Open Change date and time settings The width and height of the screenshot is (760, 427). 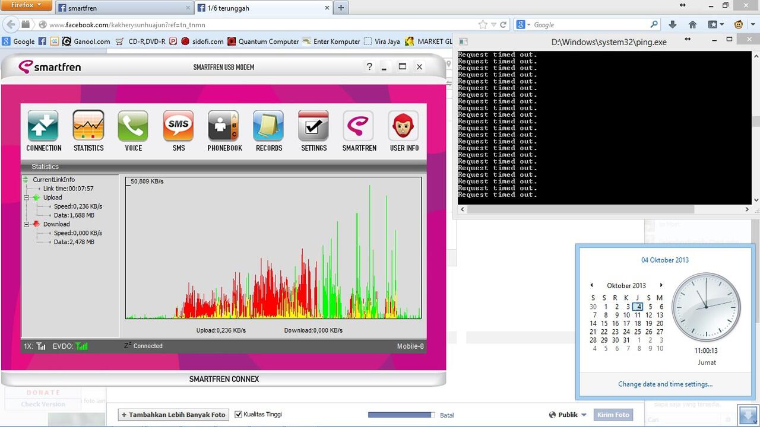pyautogui.click(x=665, y=384)
